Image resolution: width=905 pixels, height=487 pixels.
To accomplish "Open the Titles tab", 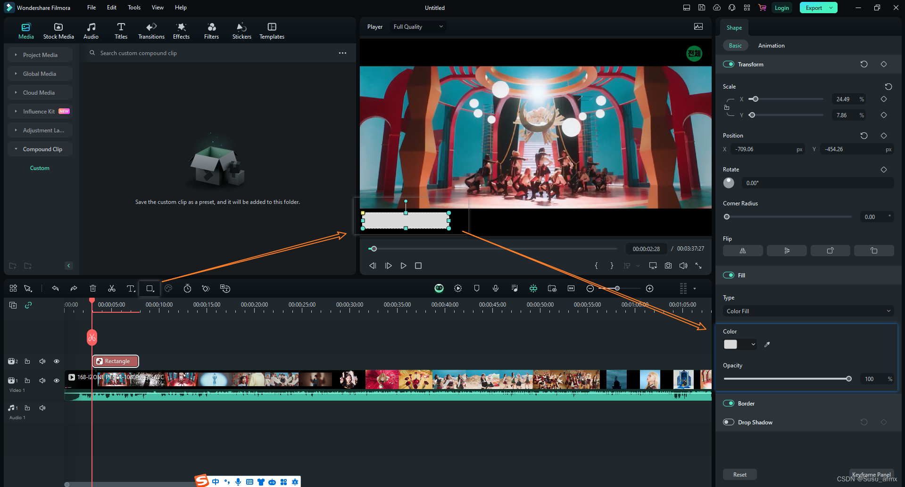I will pos(121,31).
